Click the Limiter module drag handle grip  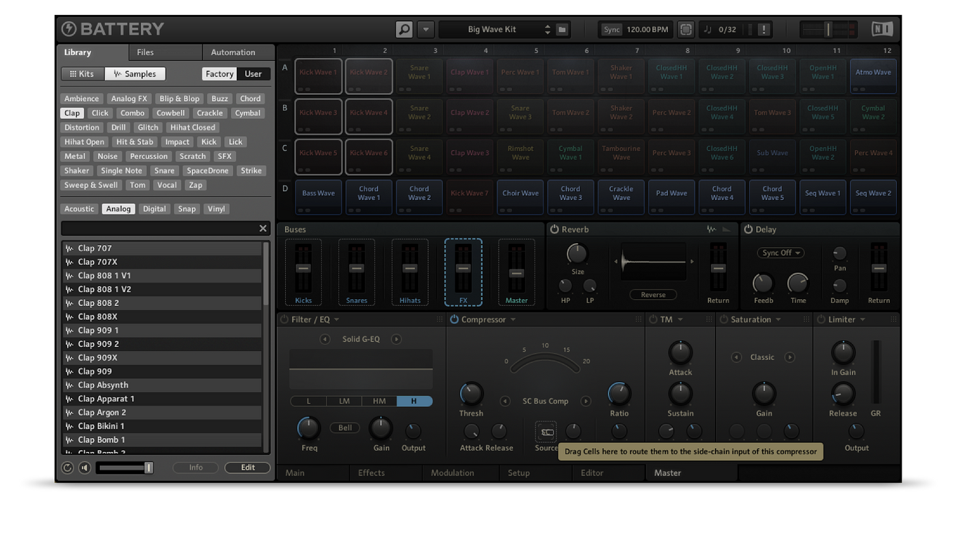(893, 320)
